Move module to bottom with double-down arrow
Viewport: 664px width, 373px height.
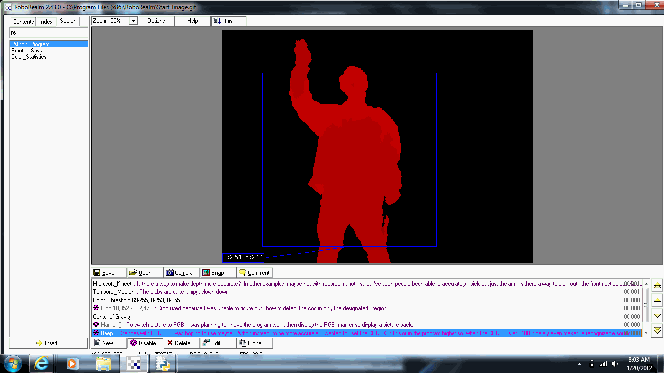coord(657,330)
